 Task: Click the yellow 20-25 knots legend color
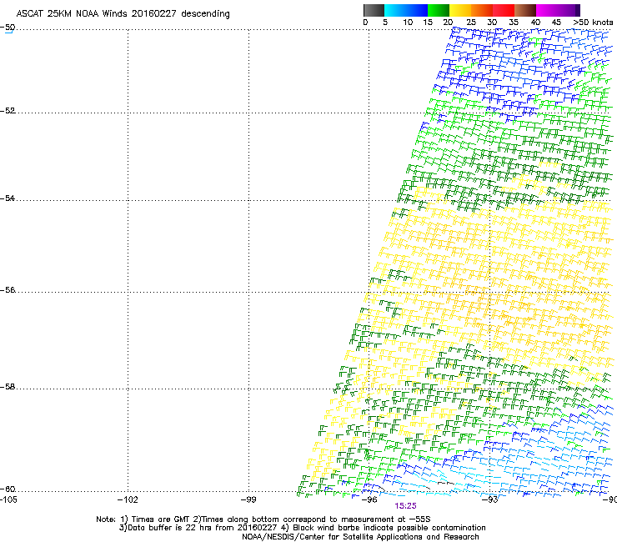(460, 10)
